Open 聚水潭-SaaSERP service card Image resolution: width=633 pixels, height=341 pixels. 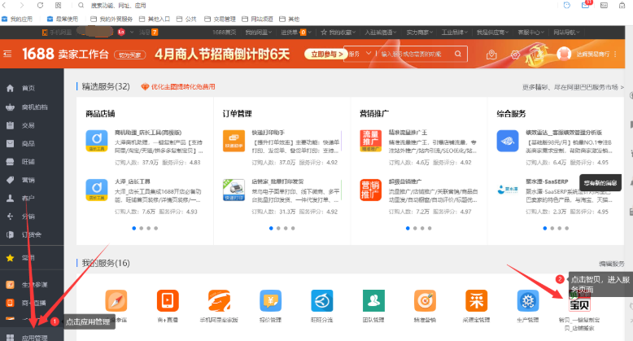point(555,196)
